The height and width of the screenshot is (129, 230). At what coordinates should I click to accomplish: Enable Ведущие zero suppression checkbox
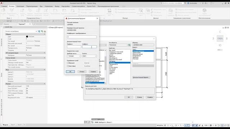pyautogui.click(x=68, y=63)
